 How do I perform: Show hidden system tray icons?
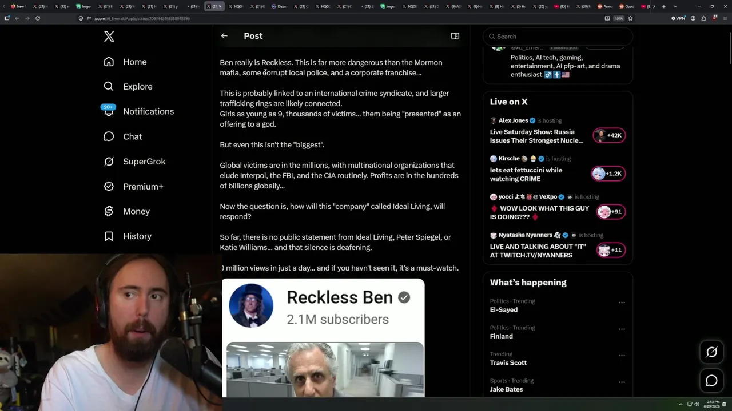[x=681, y=404]
